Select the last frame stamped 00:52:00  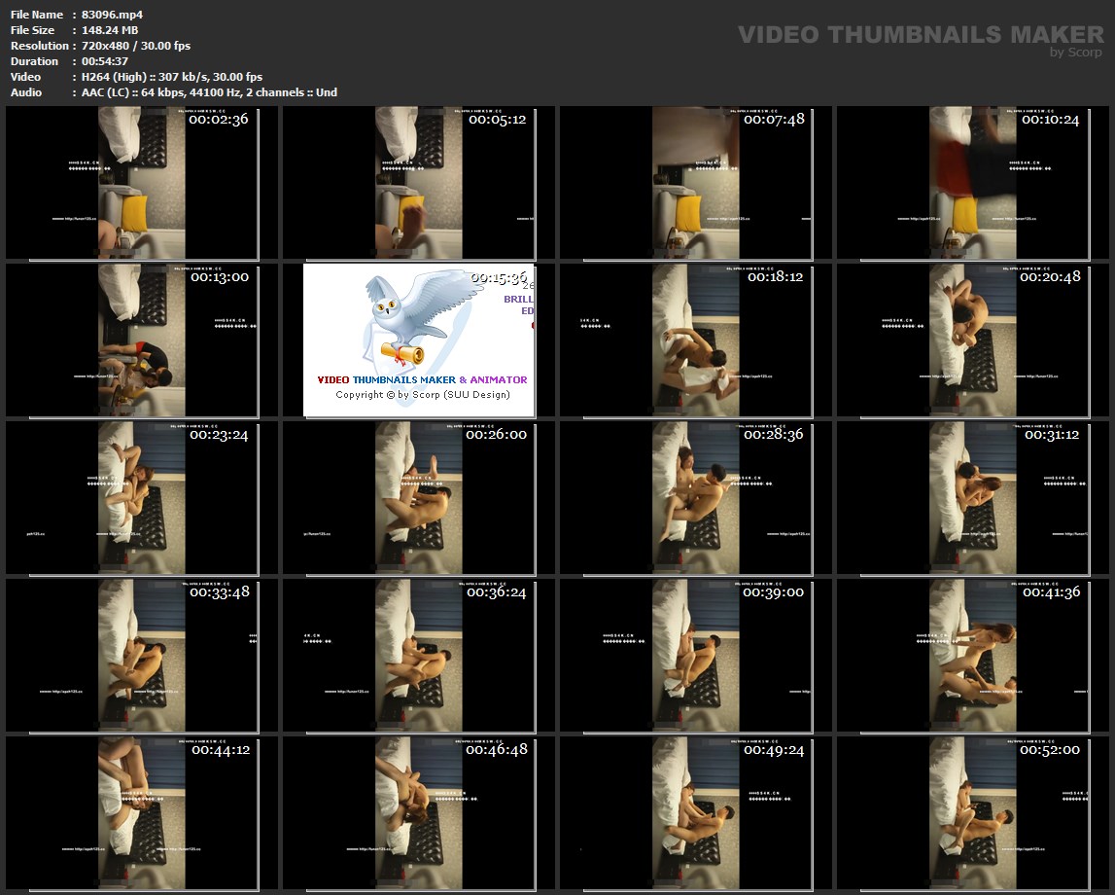pos(972,812)
